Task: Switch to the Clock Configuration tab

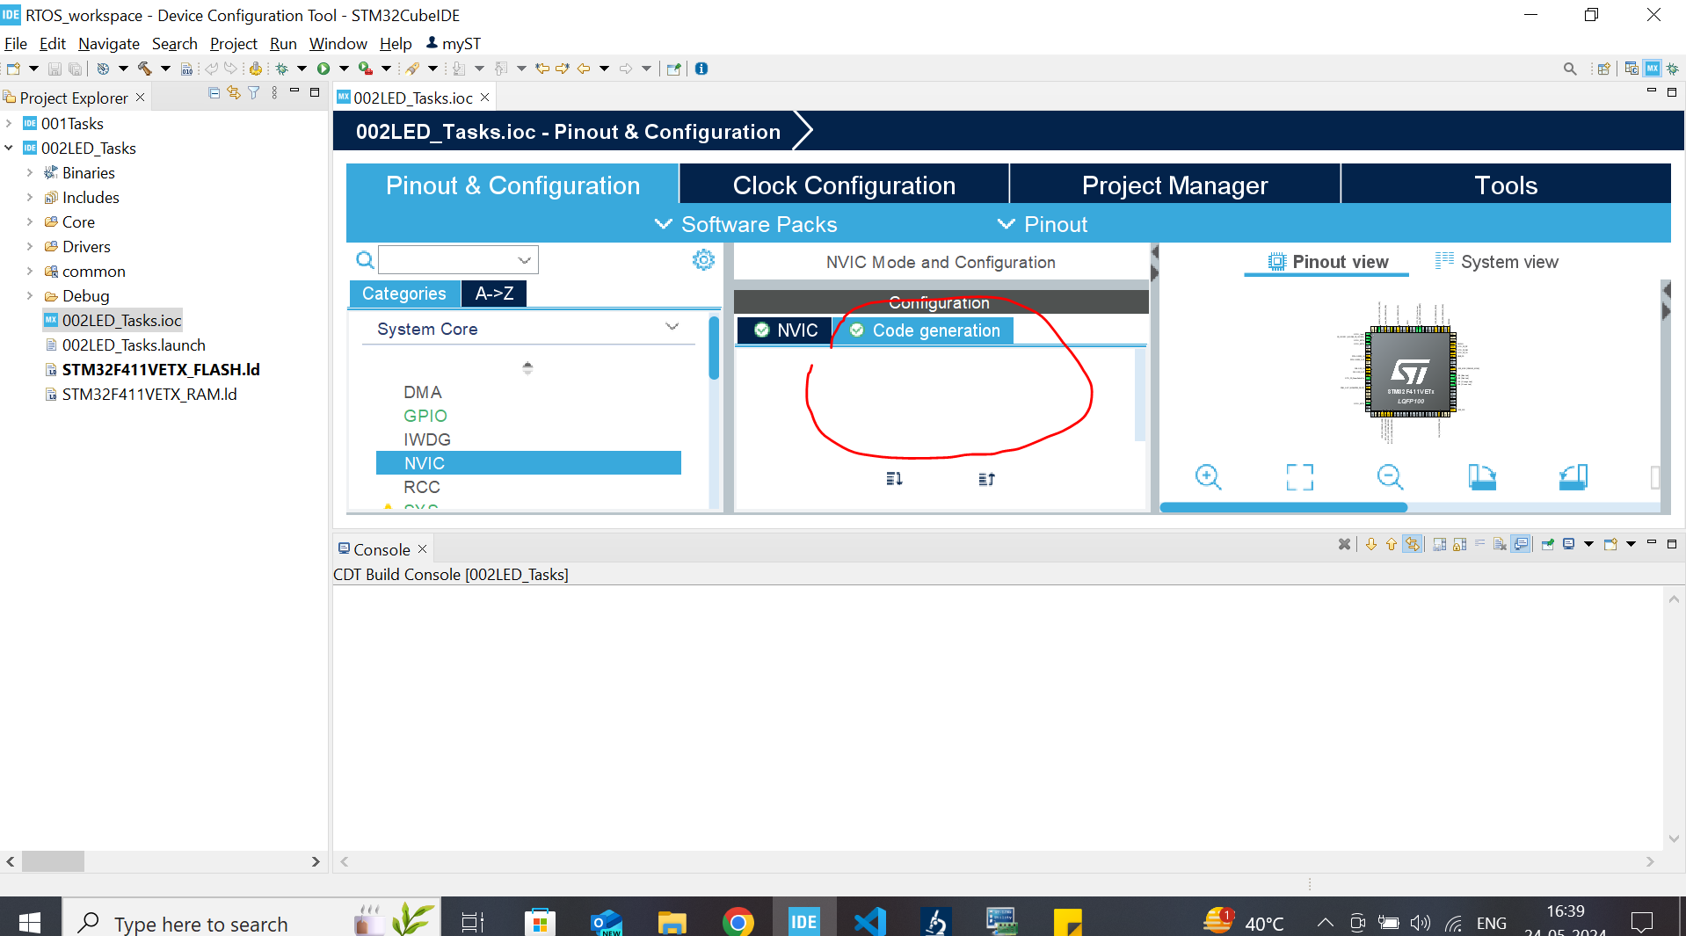Action: (x=844, y=185)
